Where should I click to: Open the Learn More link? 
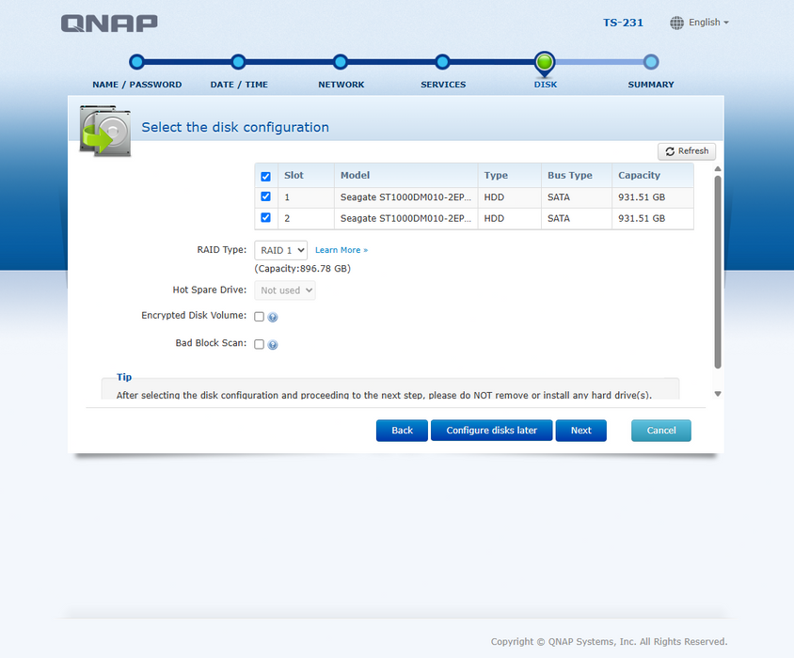point(341,250)
